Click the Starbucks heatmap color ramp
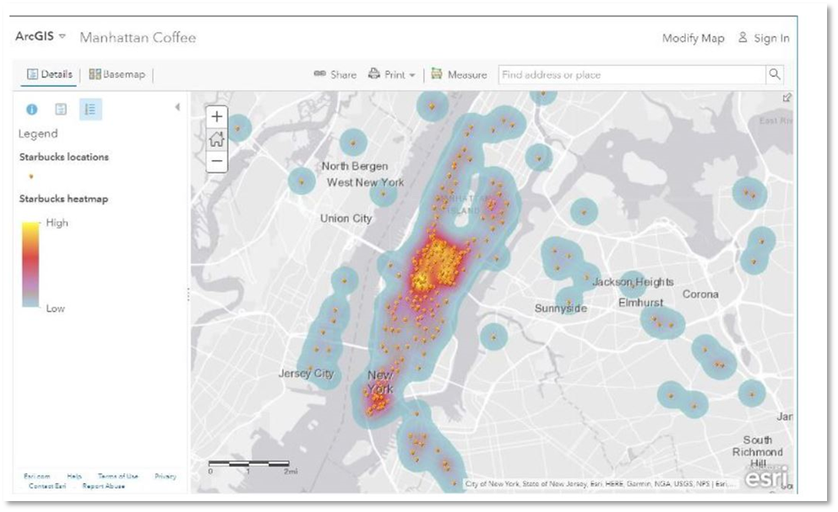The width and height of the screenshot is (838, 512). click(x=31, y=266)
